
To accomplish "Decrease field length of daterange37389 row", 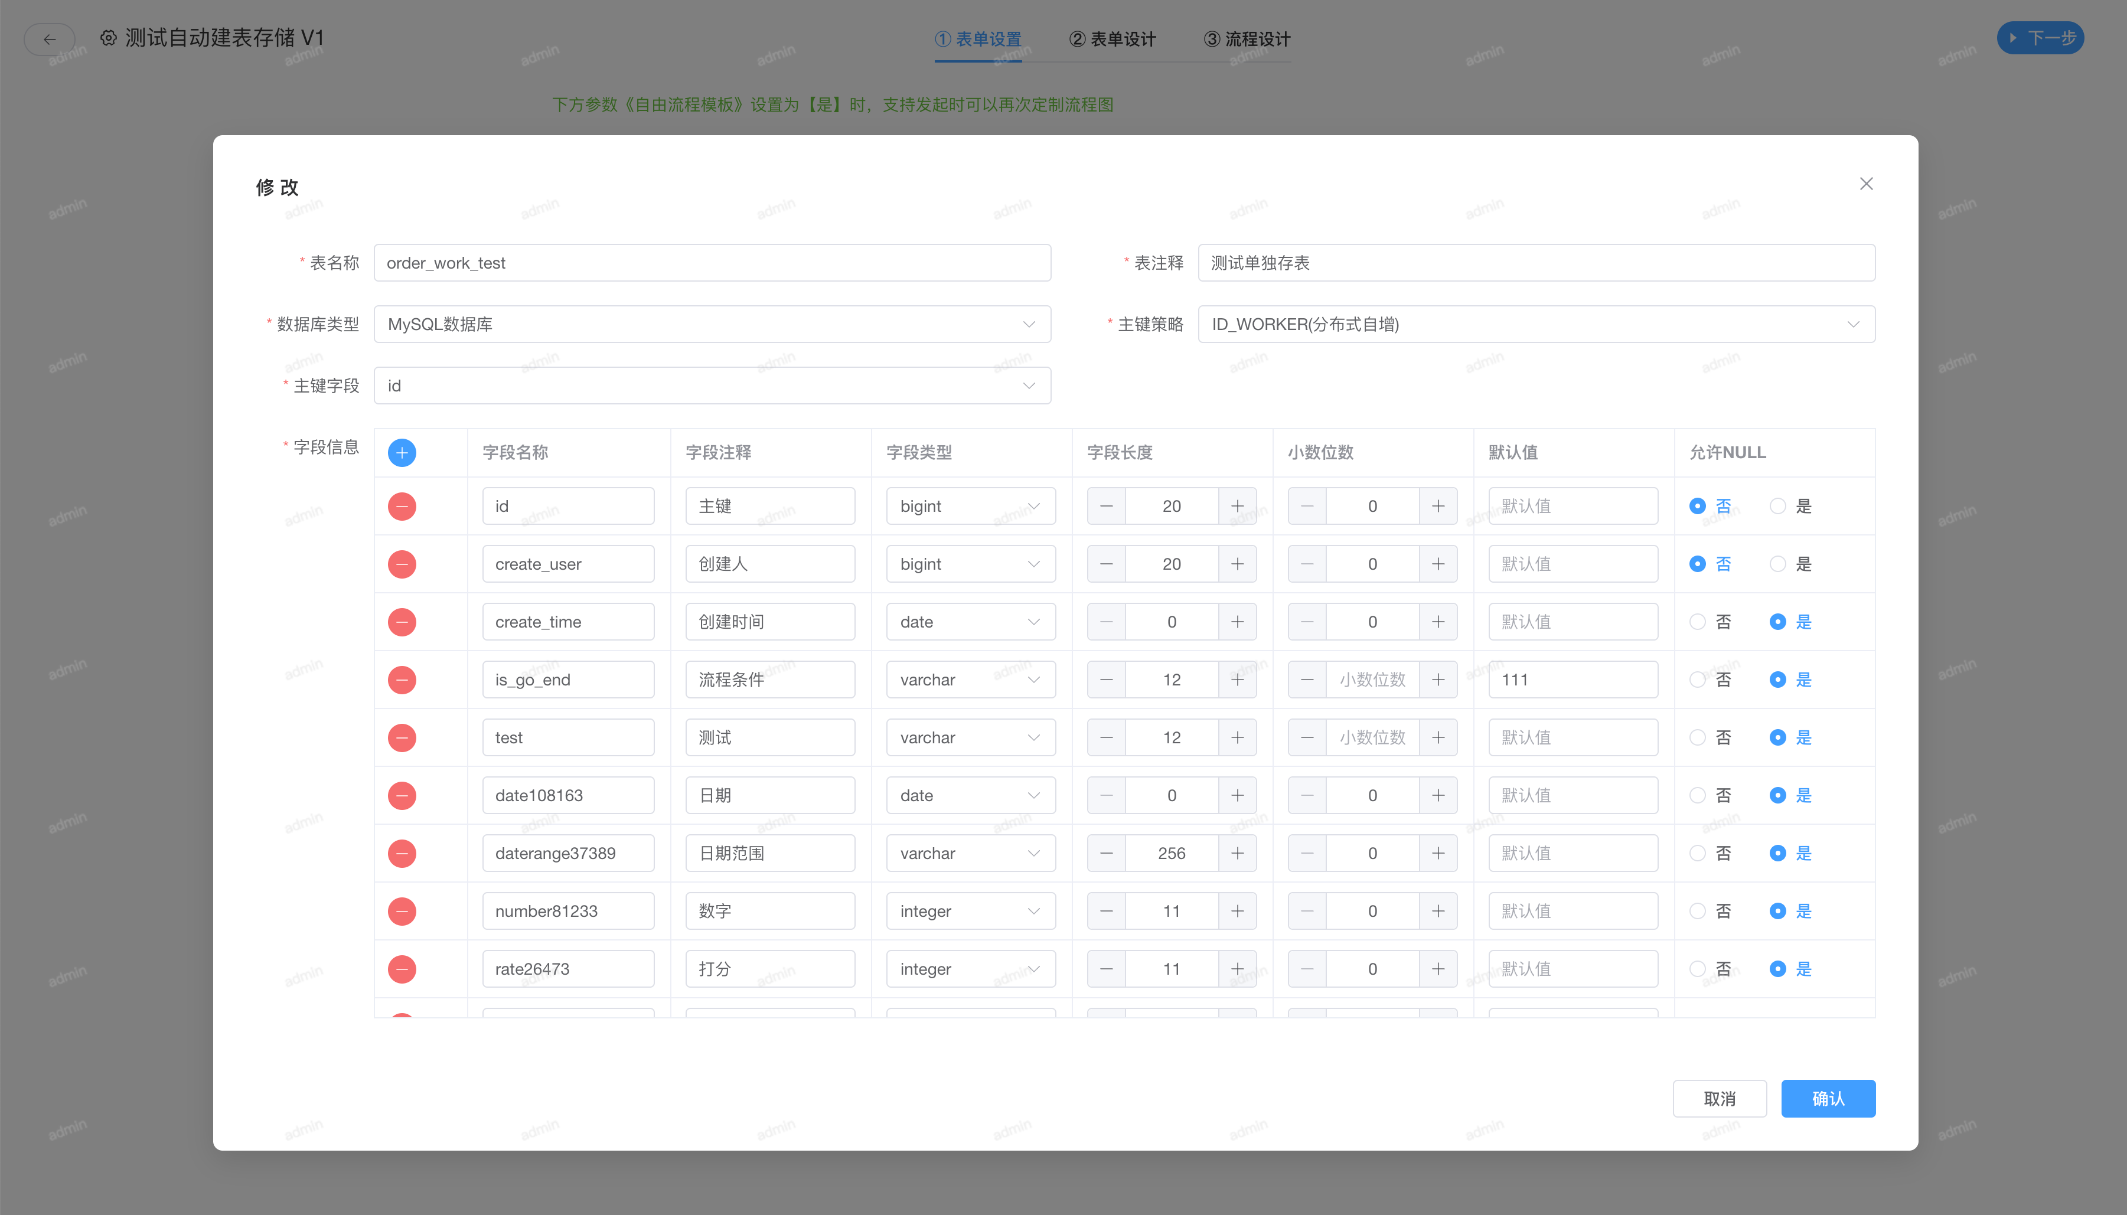I will click(x=1105, y=853).
